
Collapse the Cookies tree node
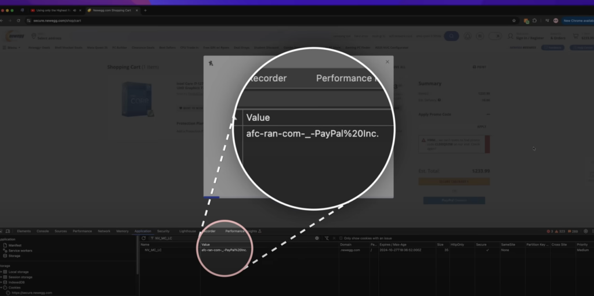(x=1, y=288)
